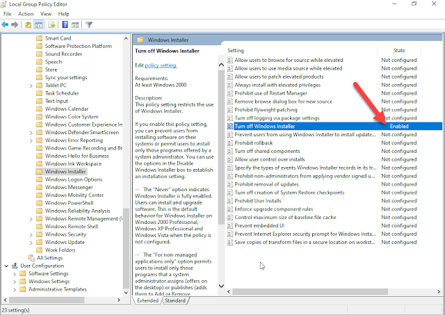445x315 pixels.
Task: Expand the Tablet PC tree node
Action: point(31,86)
